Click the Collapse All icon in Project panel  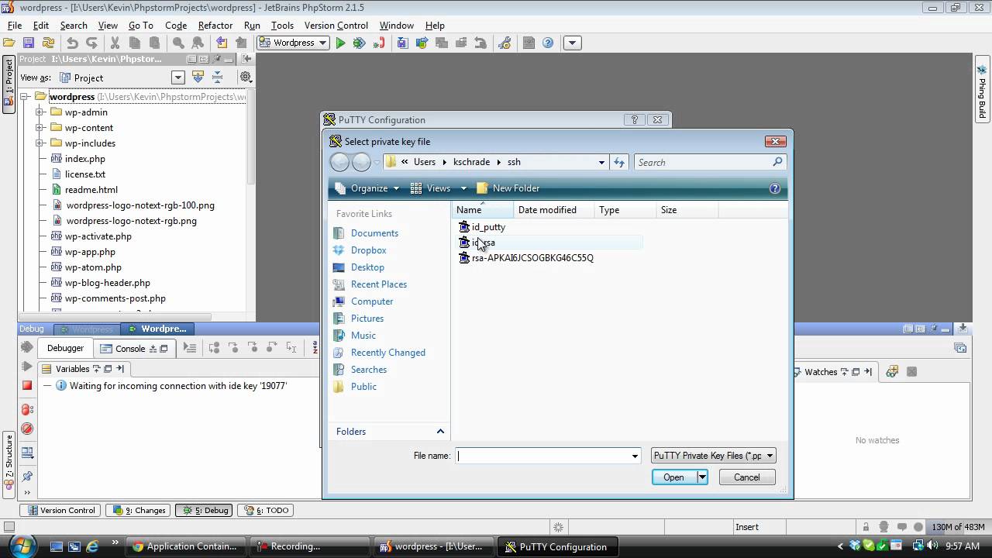coord(218,77)
